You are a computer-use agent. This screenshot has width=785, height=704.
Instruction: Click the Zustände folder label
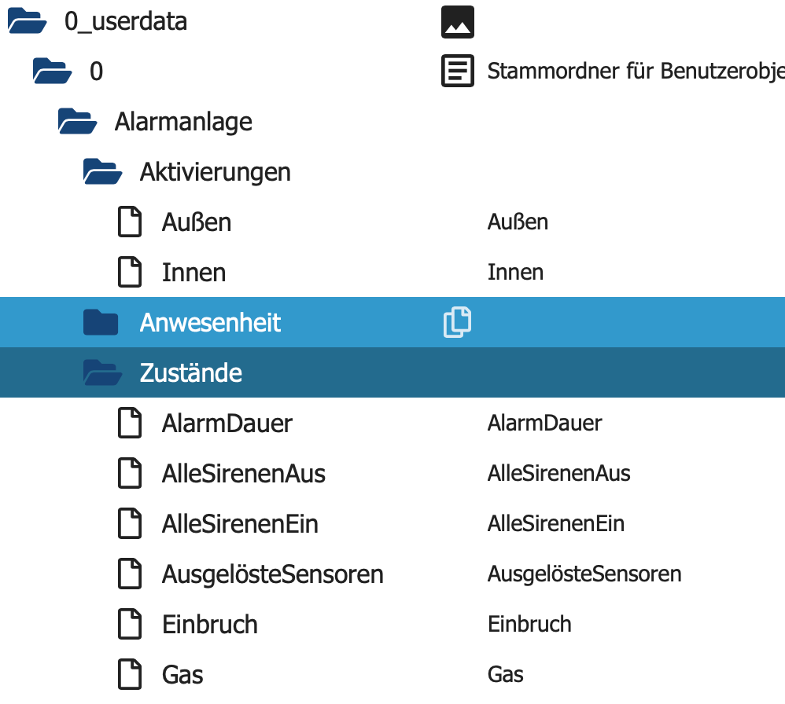[190, 372]
